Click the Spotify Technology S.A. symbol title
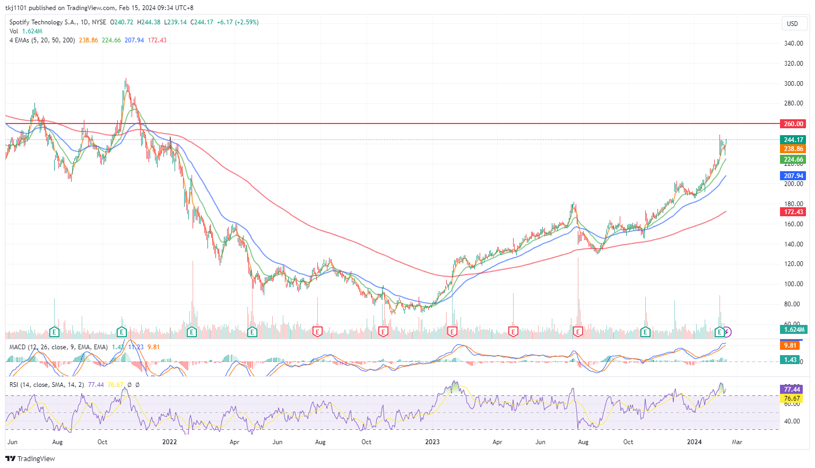 tap(43, 22)
